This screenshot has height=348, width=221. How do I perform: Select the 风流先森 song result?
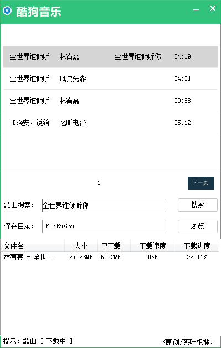[x=110, y=78]
